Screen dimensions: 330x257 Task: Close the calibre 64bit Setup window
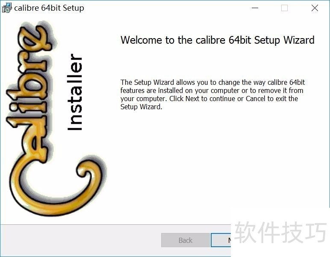coord(315,8)
